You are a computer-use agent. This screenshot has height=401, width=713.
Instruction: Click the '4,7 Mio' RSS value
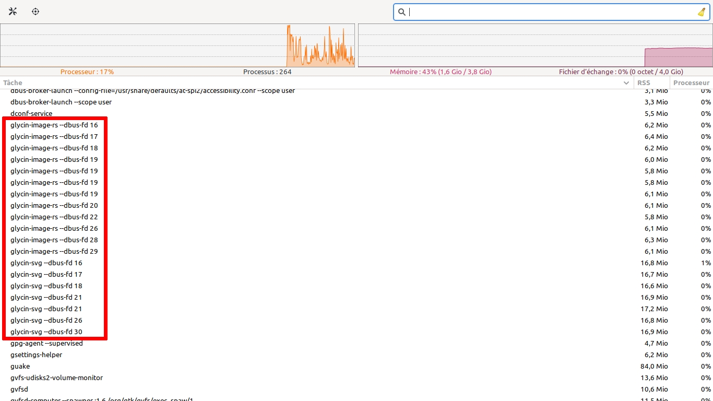coord(656,343)
